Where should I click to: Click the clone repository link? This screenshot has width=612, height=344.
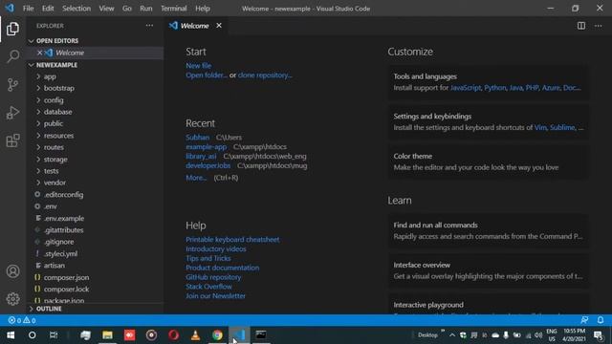point(265,75)
